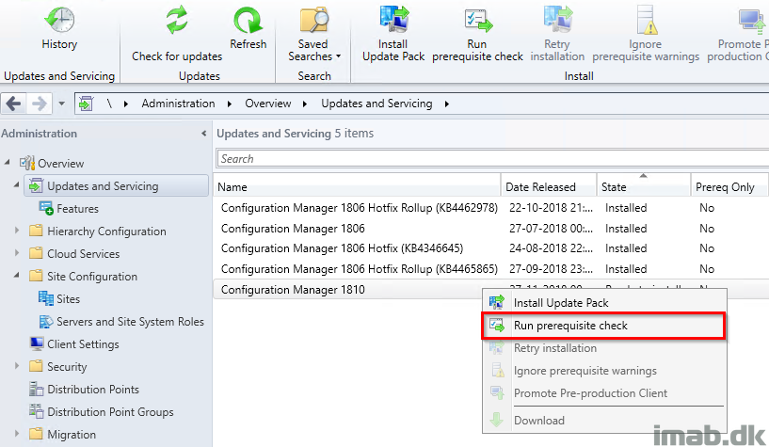Select Configuration Manager 1806 Hotfix Rollup (KB4465865)
Screen dimensions: 769x447
coord(490,269)
